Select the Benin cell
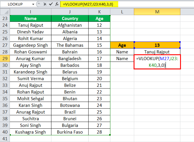194x142 pixels. pos(70,92)
